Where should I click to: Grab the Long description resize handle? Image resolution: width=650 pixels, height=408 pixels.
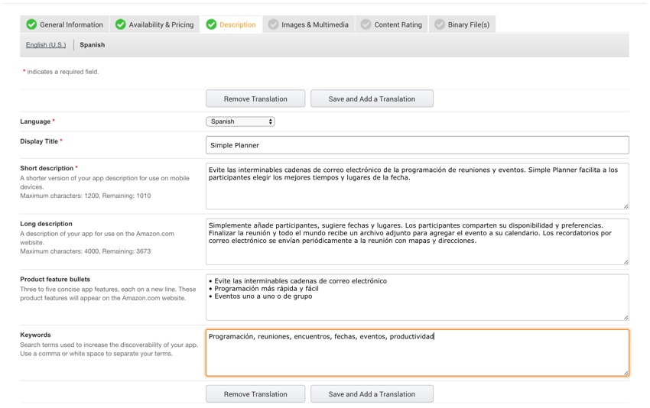point(626,262)
